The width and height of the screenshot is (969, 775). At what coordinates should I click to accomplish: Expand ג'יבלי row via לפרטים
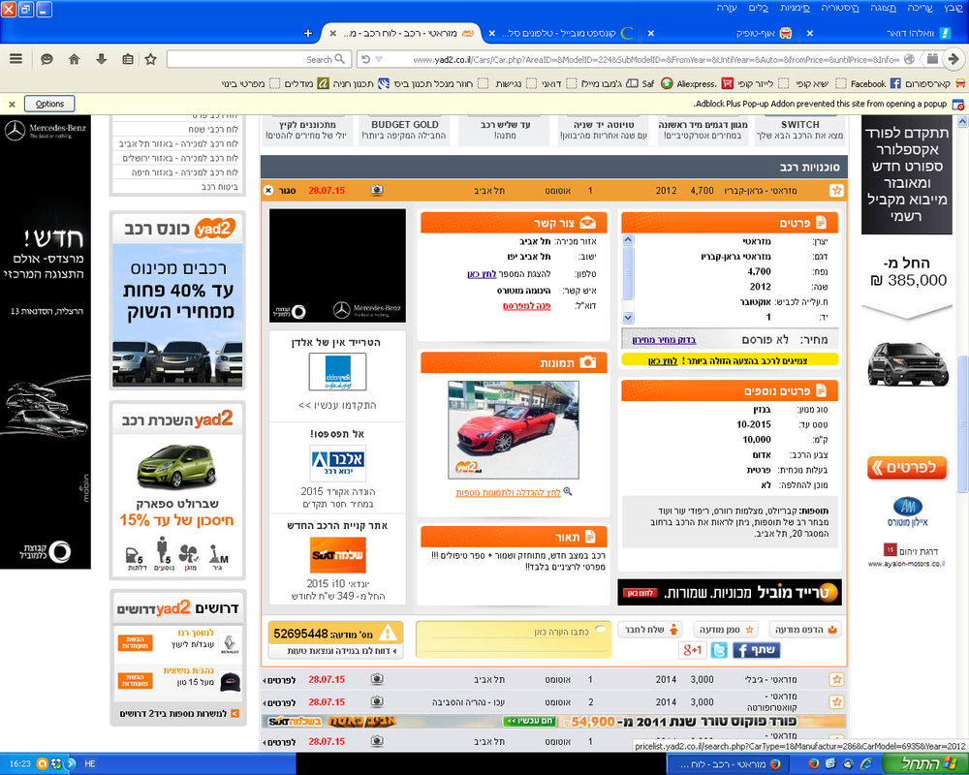pos(280,680)
